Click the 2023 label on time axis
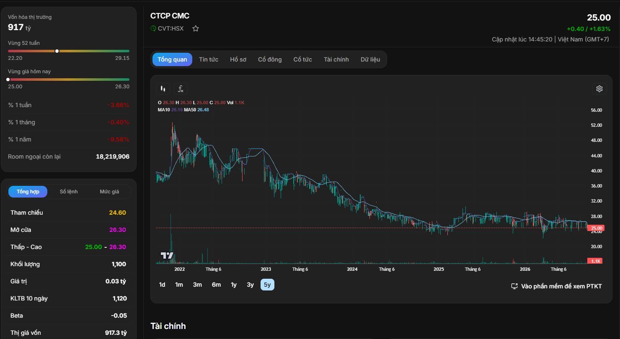The image size is (620, 339). (266, 269)
